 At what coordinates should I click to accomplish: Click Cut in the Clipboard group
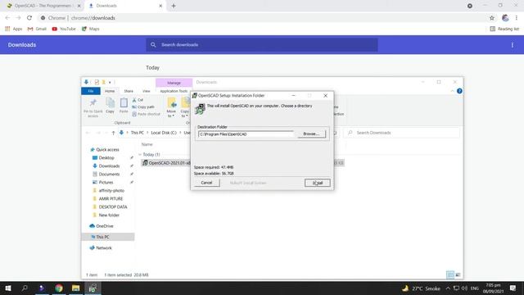(x=138, y=100)
